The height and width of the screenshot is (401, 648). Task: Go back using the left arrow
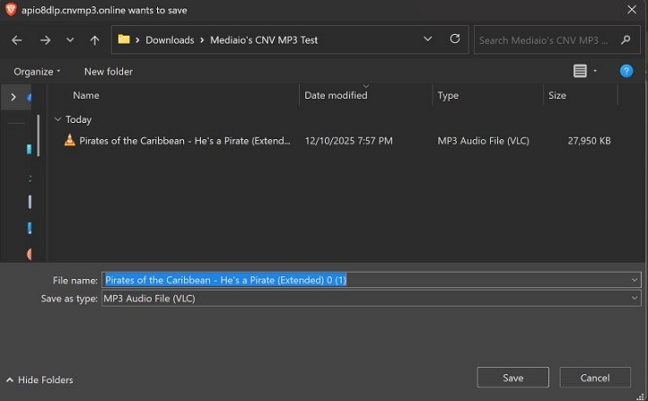pos(17,40)
